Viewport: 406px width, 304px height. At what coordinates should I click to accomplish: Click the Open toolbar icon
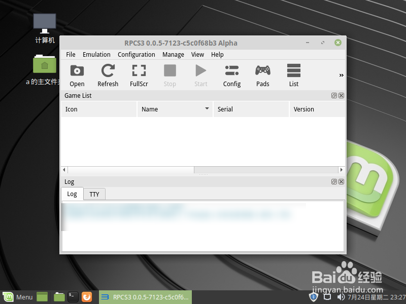point(77,75)
